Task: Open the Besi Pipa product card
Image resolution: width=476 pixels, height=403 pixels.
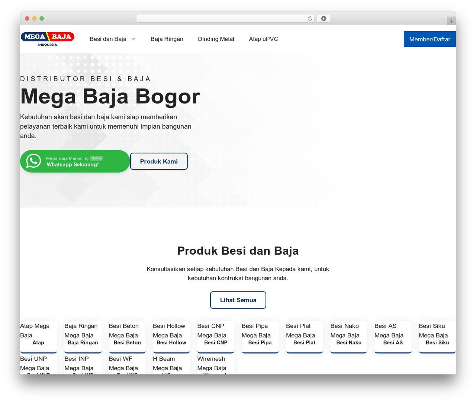Action: [260, 337]
